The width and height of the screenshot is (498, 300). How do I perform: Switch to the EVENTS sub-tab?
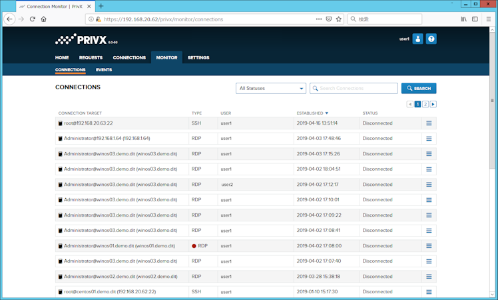[x=104, y=70]
